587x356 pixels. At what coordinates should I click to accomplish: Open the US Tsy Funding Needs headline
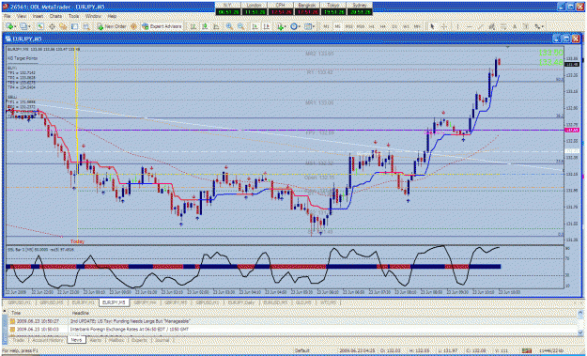[130, 321]
